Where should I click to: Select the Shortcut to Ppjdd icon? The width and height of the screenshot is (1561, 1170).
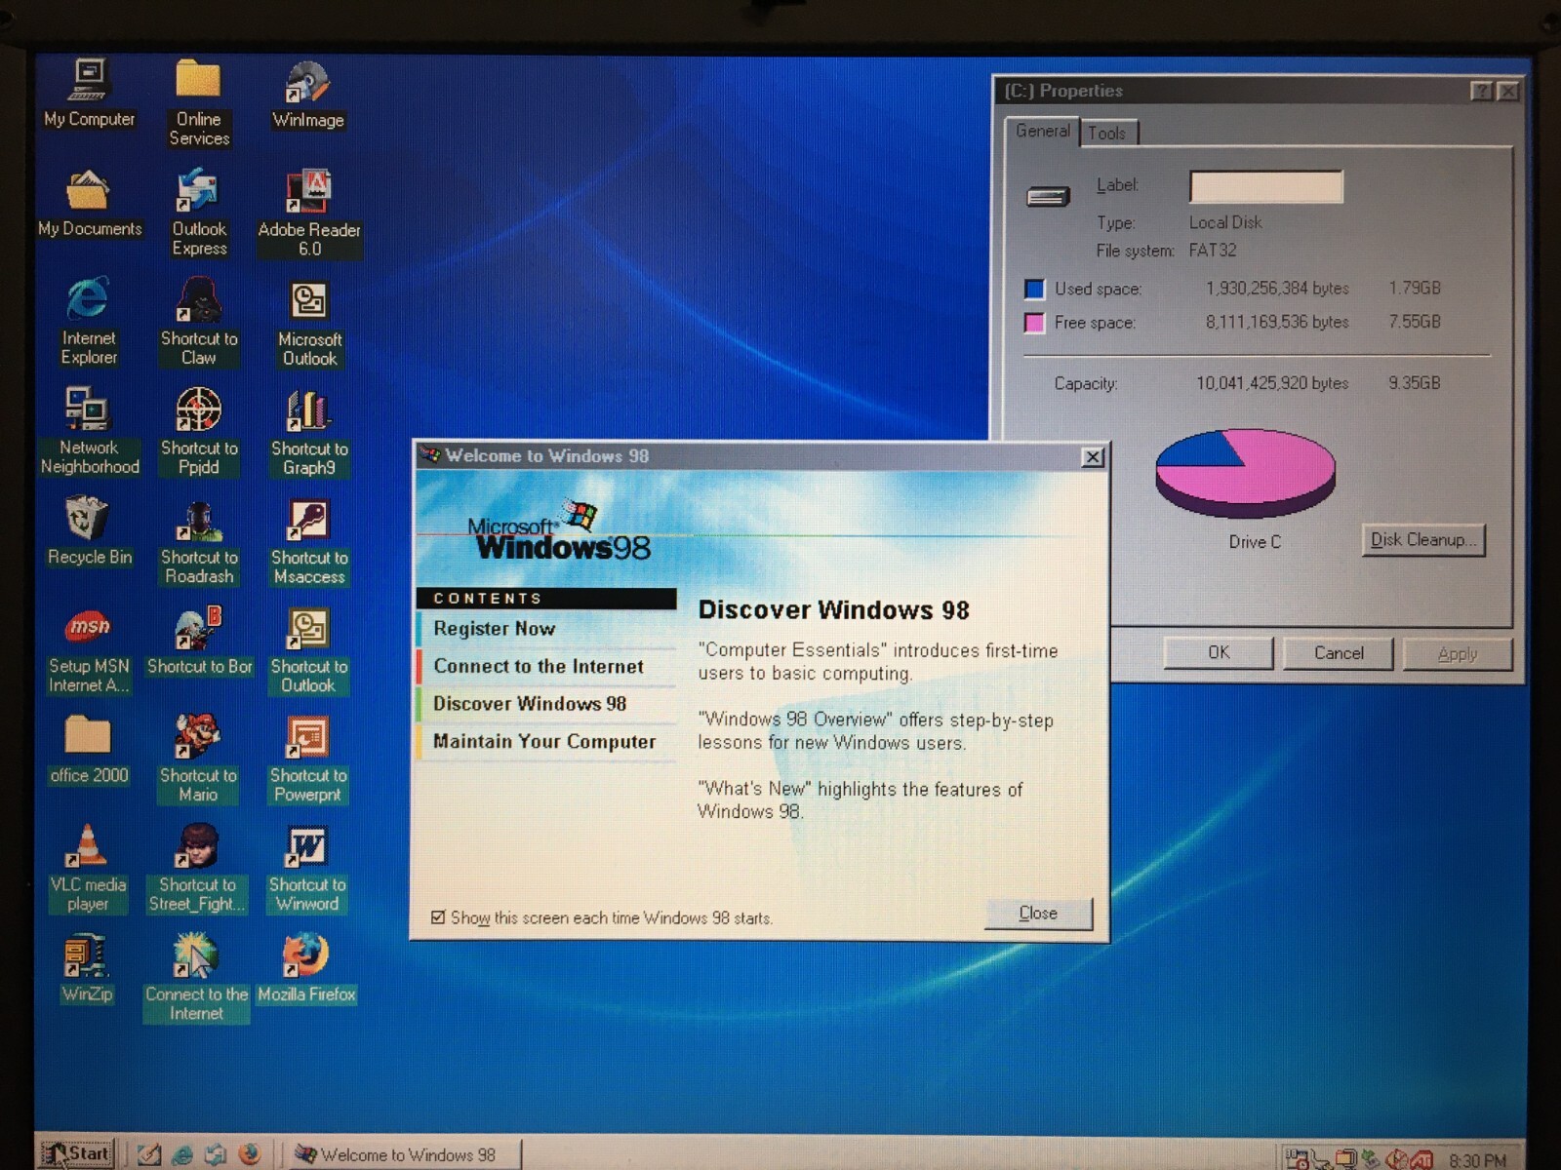tap(199, 431)
